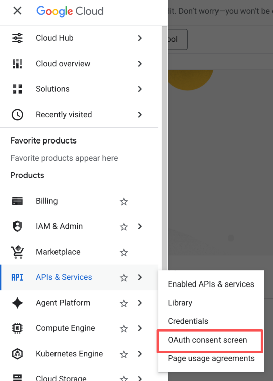Click the dimmed button ending in 'ool'
The height and width of the screenshot is (381, 273).
point(178,39)
